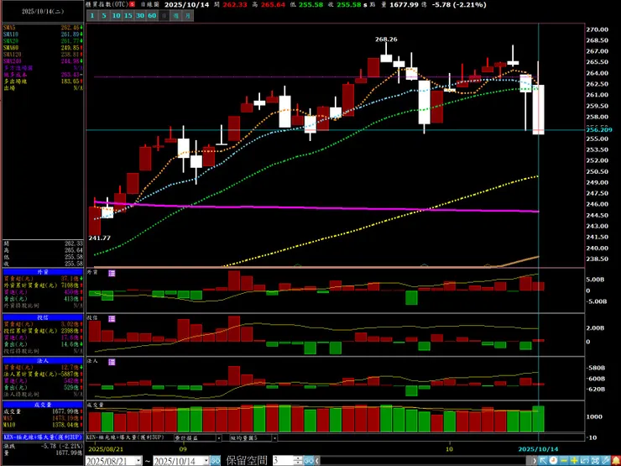The width and height of the screenshot is (621, 466).
Task: Select the drawing pen tool icon
Action: 606,460
